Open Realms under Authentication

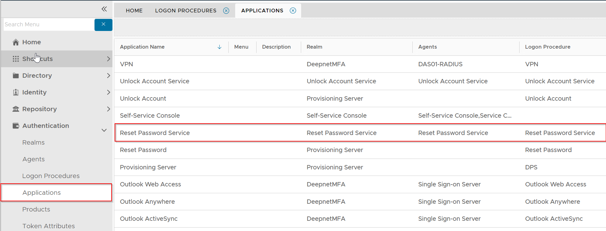click(x=33, y=142)
